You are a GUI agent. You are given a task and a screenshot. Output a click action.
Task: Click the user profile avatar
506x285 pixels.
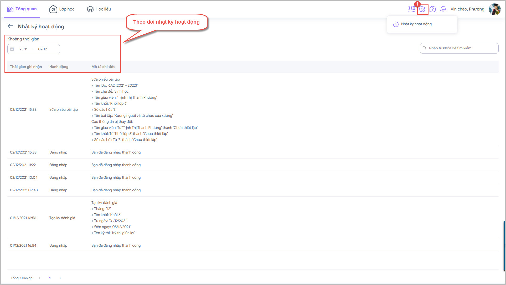point(494,9)
